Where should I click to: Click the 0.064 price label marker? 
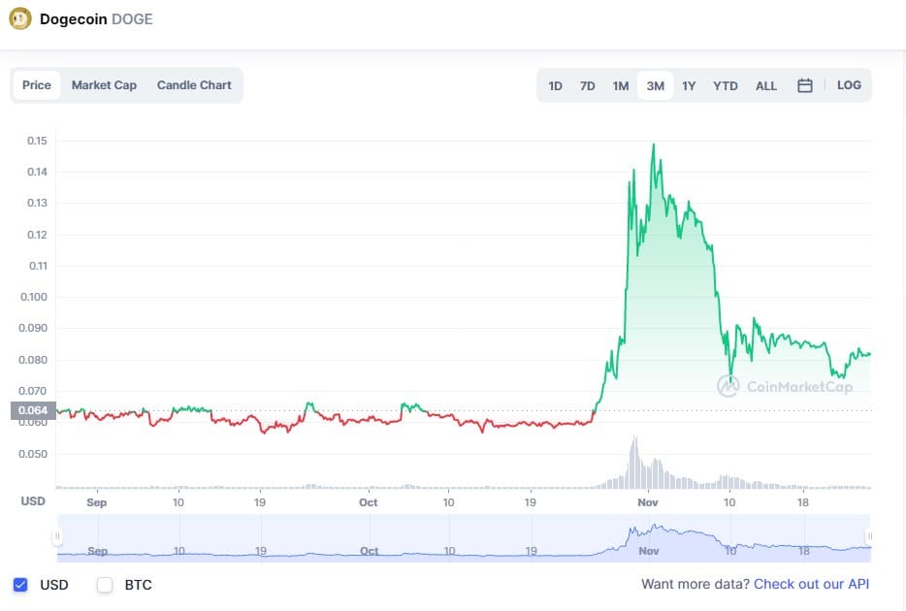33,410
